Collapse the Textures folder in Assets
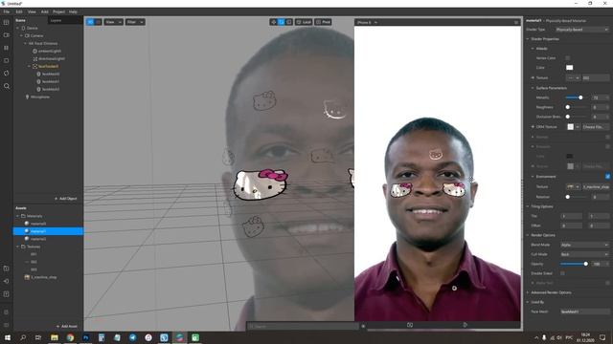The height and width of the screenshot is (344, 613). coord(17,247)
